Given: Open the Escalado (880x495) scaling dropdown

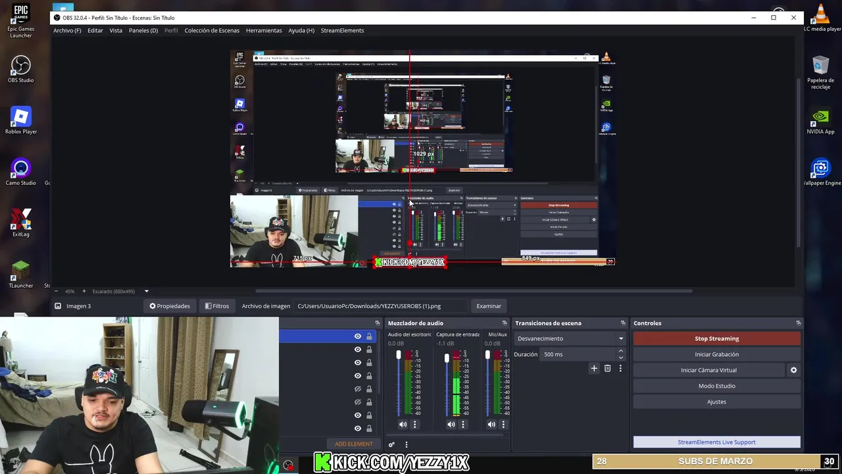Looking at the screenshot, I should pyautogui.click(x=120, y=291).
